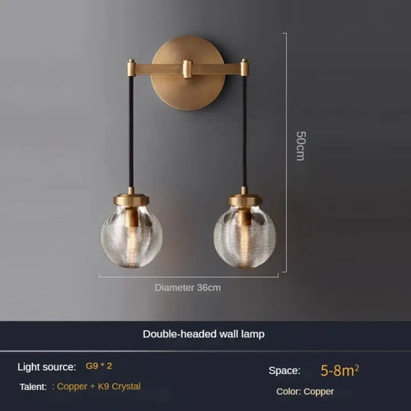Image resolution: width=411 pixels, height=411 pixels.
Task: Click the Double-headed wall lamp title
Action: (x=204, y=334)
